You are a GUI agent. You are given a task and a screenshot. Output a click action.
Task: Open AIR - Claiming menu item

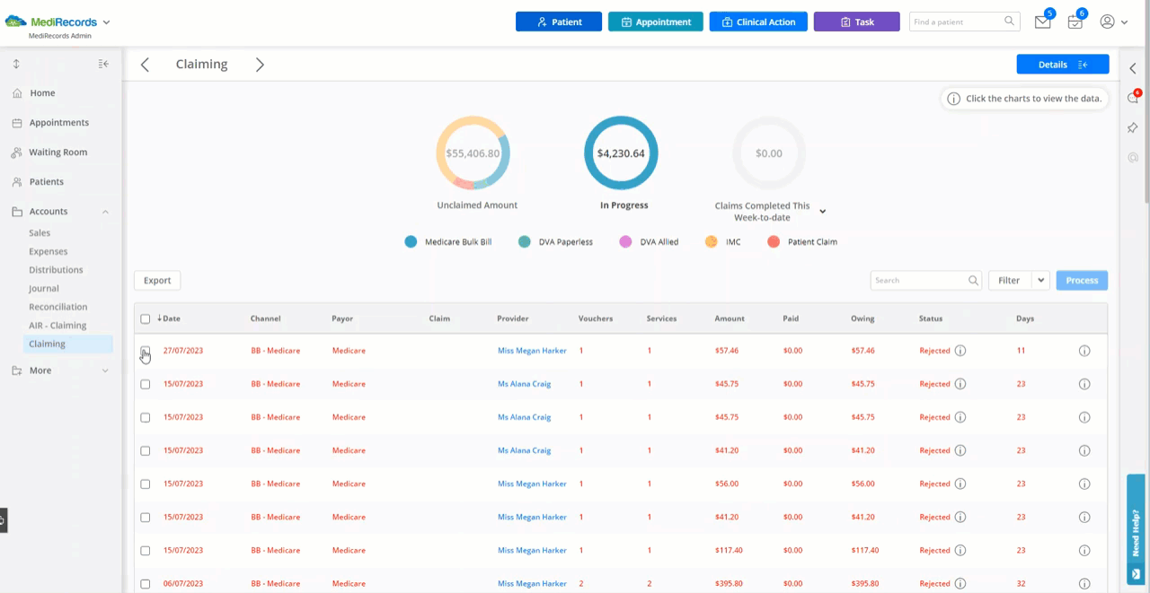click(x=57, y=326)
